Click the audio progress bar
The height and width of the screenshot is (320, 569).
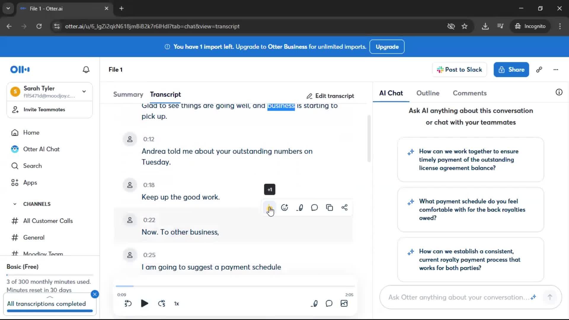pos(235,286)
